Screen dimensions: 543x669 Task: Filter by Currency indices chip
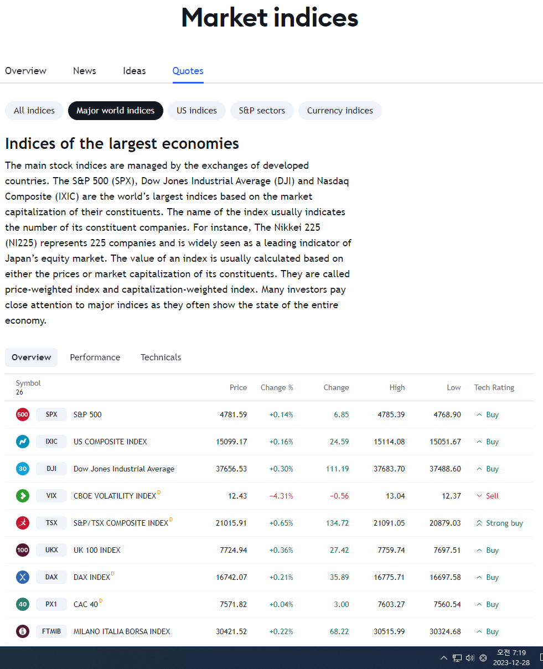tap(340, 111)
